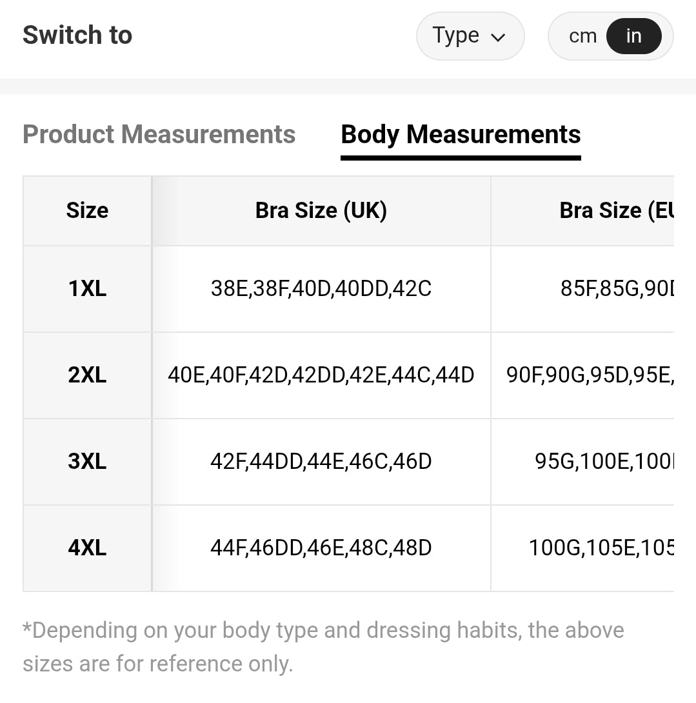
Task: Click the 3XL UK sizes cell starting 42F
Action: point(321,461)
